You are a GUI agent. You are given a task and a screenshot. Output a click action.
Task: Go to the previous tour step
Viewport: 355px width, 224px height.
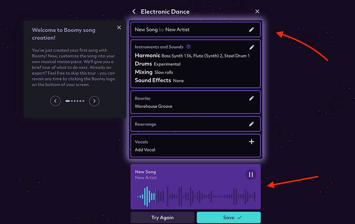pos(56,101)
